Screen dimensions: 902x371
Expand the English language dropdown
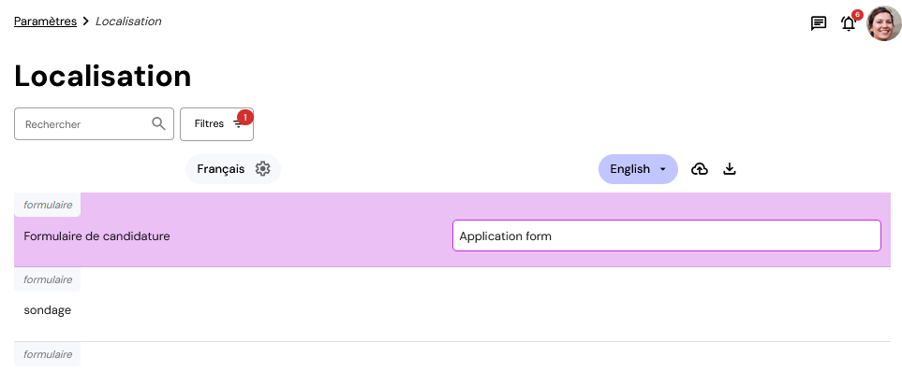(638, 169)
